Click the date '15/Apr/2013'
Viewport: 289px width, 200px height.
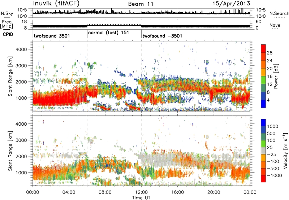[x=231, y=4]
